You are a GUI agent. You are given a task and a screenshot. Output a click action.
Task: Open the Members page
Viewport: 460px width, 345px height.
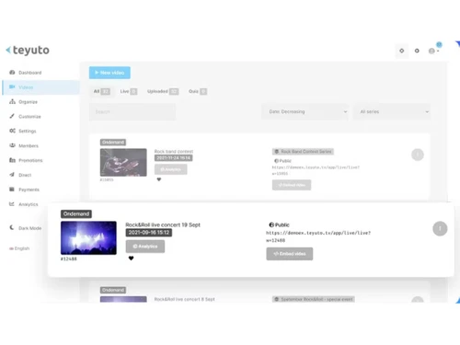click(29, 145)
